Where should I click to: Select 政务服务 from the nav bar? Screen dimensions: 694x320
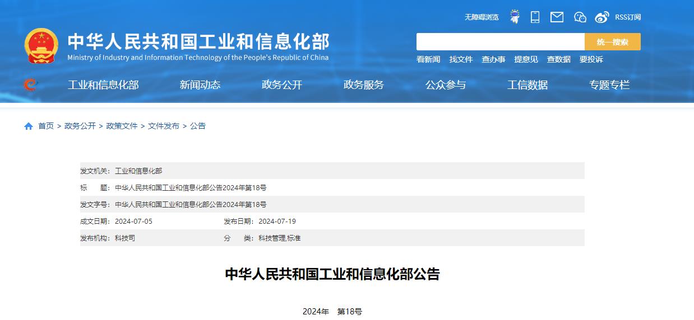pyautogui.click(x=364, y=85)
